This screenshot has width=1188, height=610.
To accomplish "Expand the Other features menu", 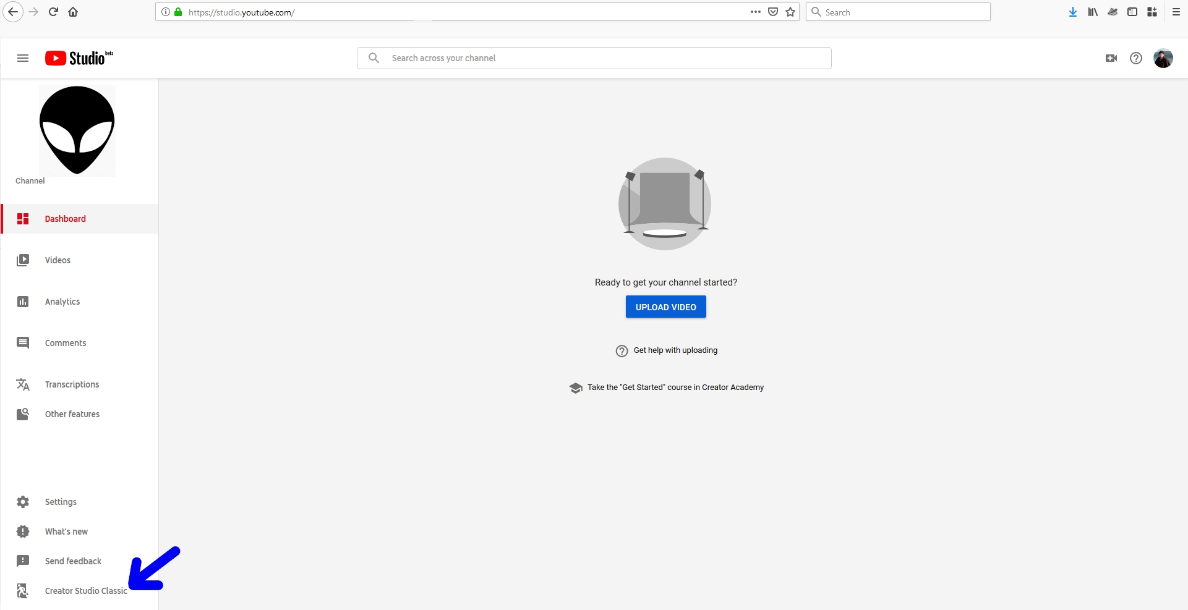I will tap(72, 414).
